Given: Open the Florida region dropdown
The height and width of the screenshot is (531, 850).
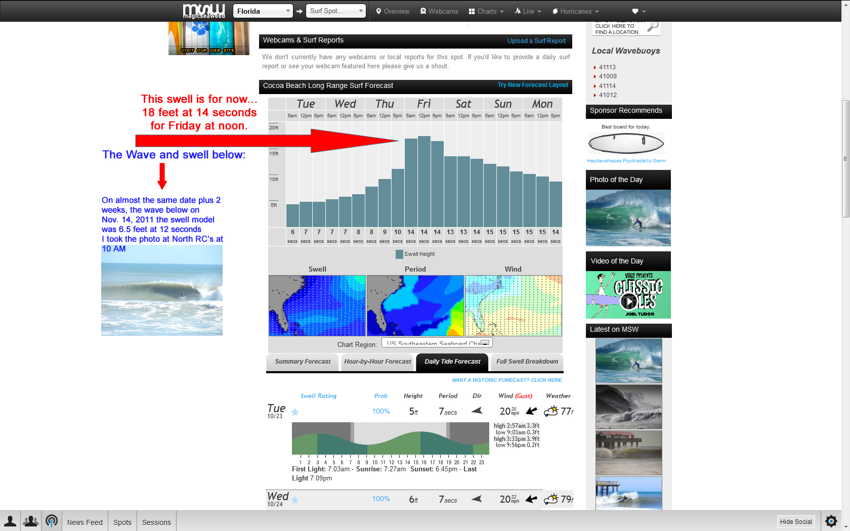Looking at the screenshot, I should (x=263, y=11).
